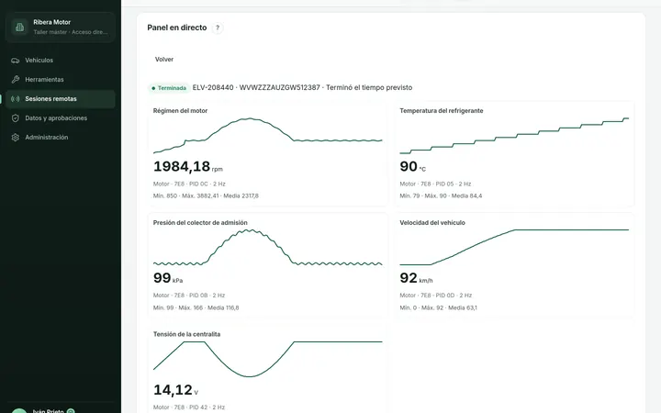Screen dimensions: 661x413
Task: Click 'Mín. 79 · Máx. 90 · Media 84,4'
Action: click(441, 196)
